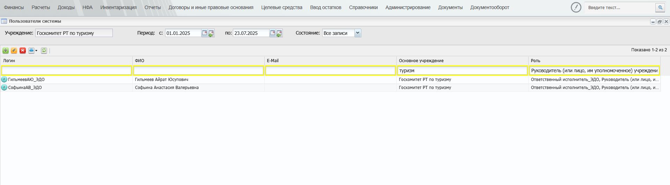Click the circular compass icon near search
This screenshot has height=185, width=670.
click(576, 7)
